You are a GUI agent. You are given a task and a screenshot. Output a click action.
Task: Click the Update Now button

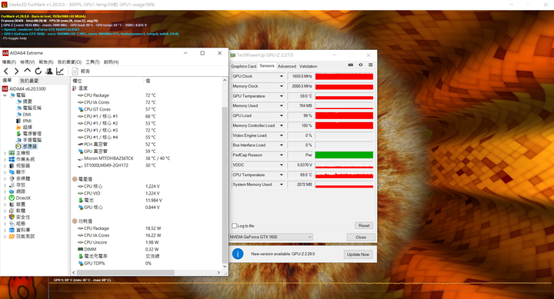point(358,254)
